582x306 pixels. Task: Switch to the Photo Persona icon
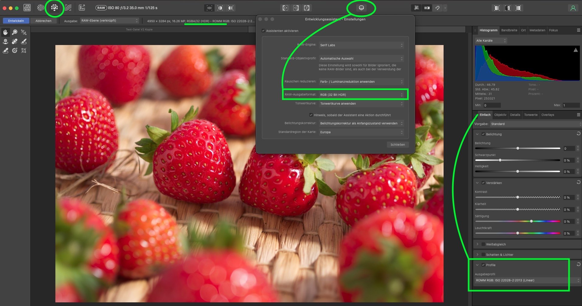[27, 8]
